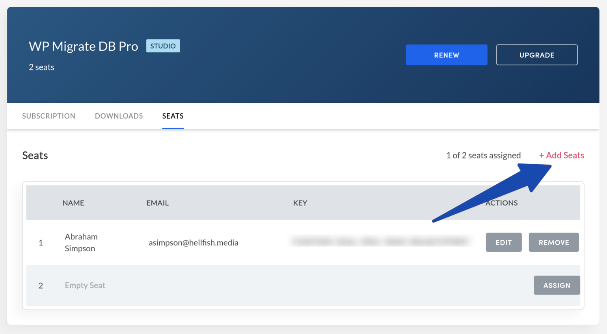Open the Add Seats link
Viewport: 607px width, 334px height.
(x=561, y=155)
